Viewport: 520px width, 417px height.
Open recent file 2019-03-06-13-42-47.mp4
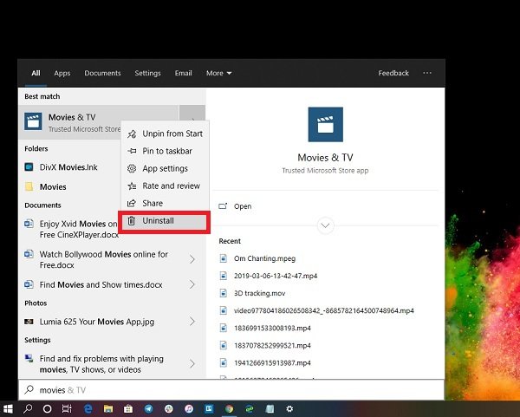276,276
